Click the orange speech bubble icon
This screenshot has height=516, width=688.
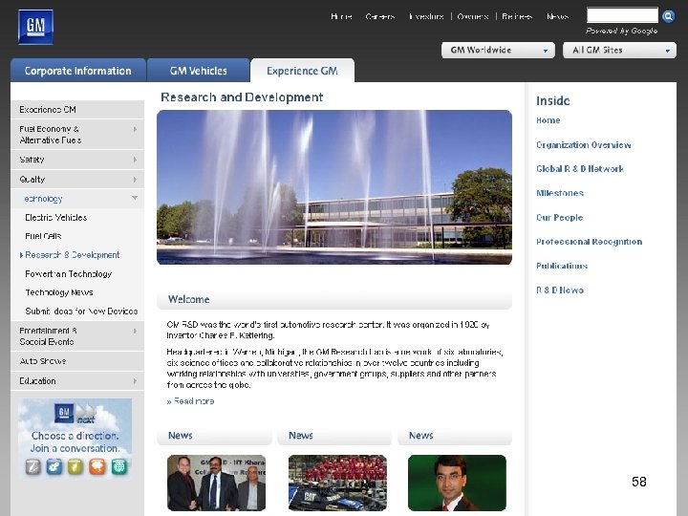pyautogui.click(x=97, y=467)
